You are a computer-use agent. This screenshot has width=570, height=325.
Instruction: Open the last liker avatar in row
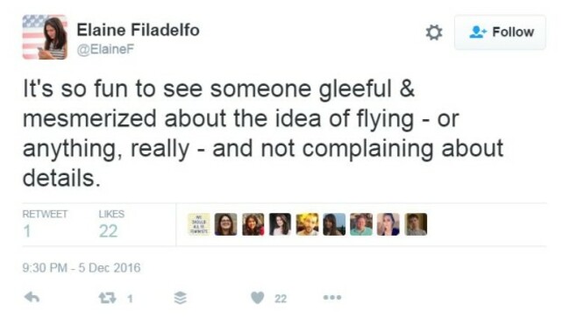tap(416, 224)
